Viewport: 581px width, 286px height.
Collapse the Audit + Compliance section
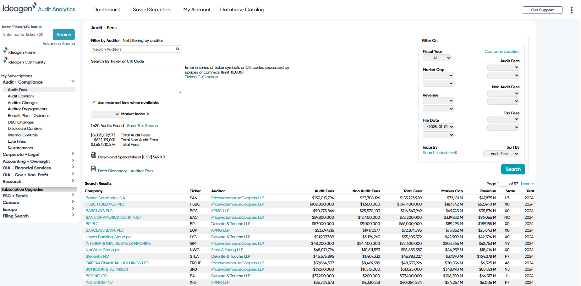tap(73, 81)
